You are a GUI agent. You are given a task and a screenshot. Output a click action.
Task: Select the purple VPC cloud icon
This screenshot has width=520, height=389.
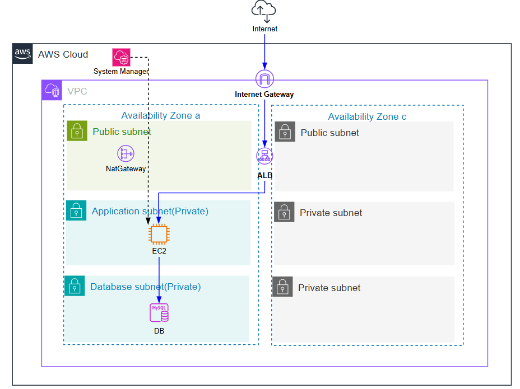click(52, 91)
